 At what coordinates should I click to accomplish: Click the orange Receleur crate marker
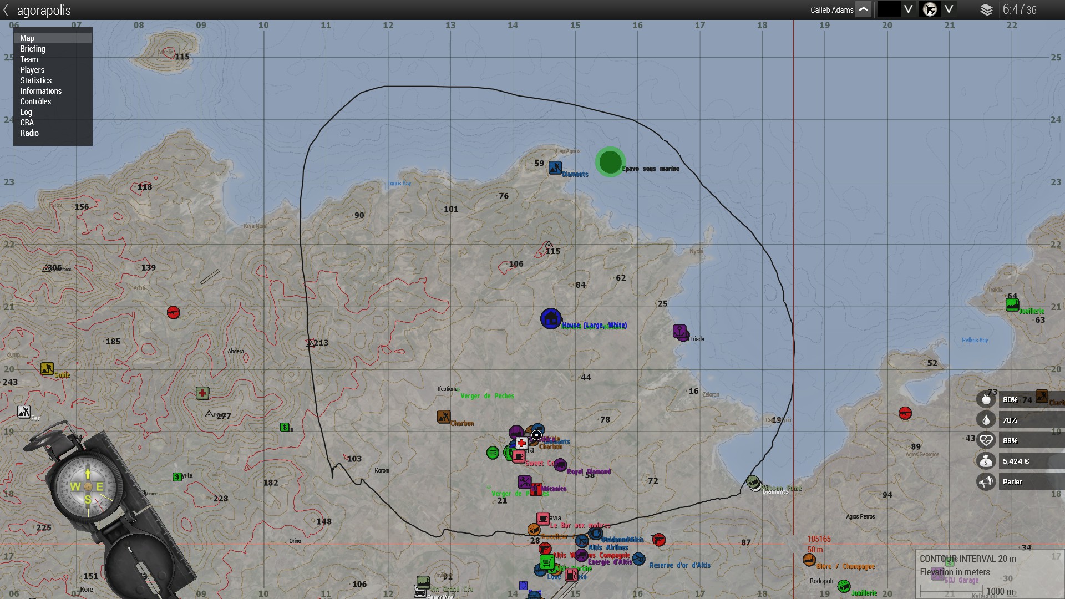tap(534, 530)
